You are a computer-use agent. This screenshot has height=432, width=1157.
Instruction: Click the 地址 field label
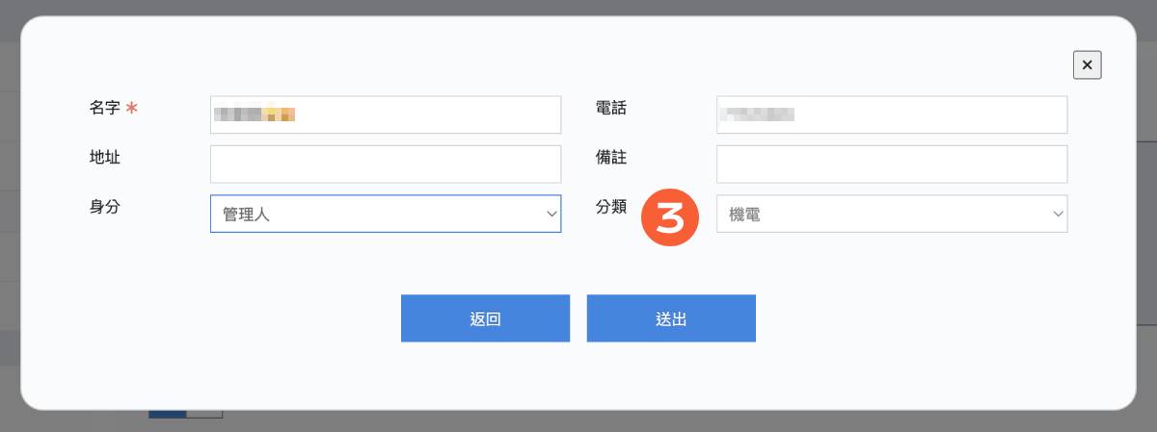click(105, 157)
